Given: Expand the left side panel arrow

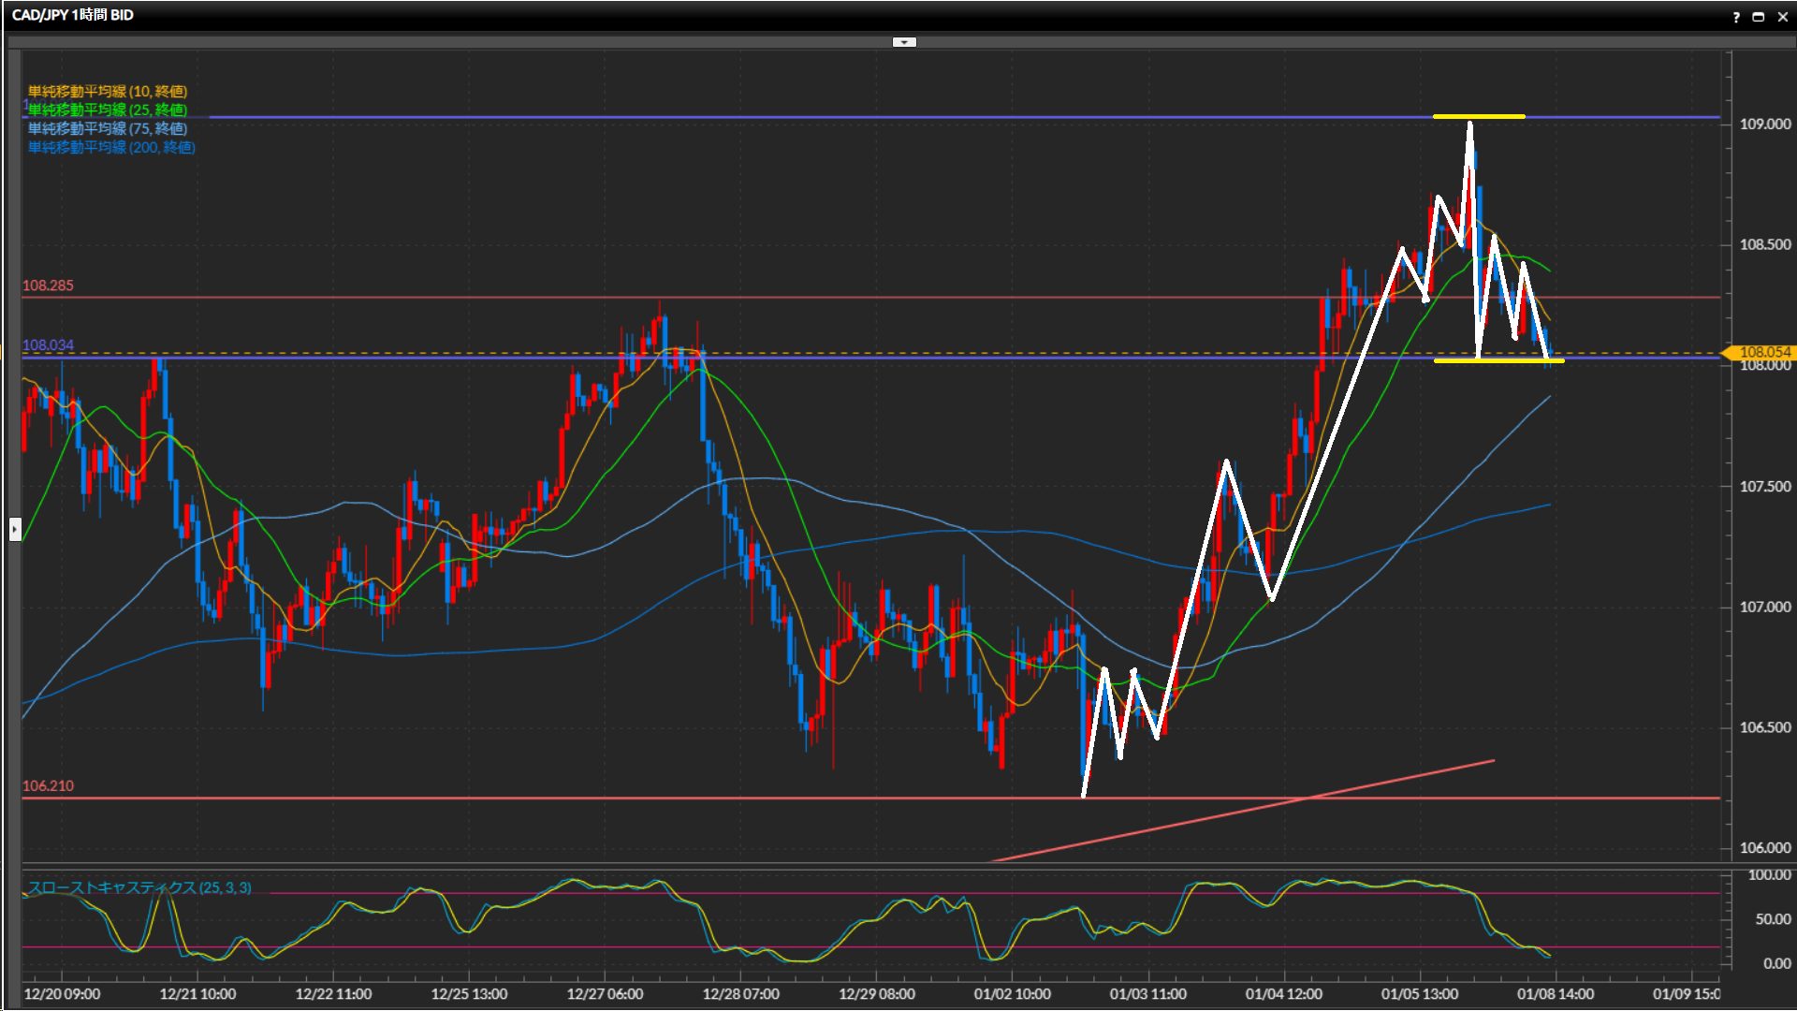Looking at the screenshot, I should [15, 530].
